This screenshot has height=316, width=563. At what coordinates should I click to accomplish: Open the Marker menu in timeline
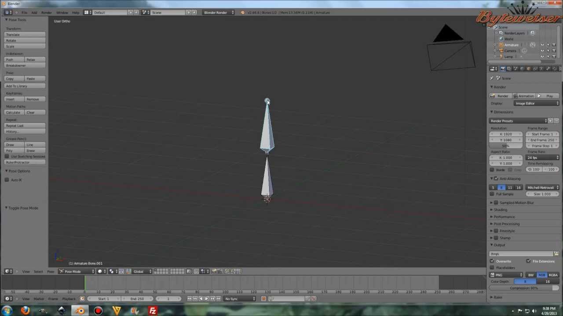point(39,299)
